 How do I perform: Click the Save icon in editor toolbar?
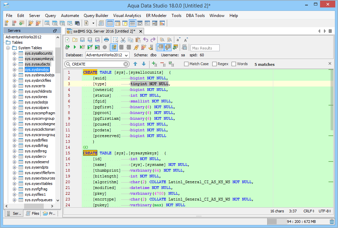click(82, 40)
